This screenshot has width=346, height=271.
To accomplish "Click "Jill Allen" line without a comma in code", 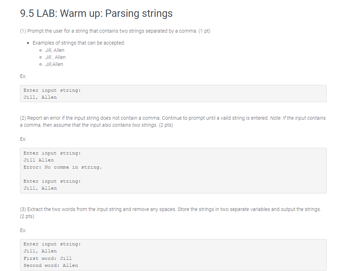I will (39, 160).
